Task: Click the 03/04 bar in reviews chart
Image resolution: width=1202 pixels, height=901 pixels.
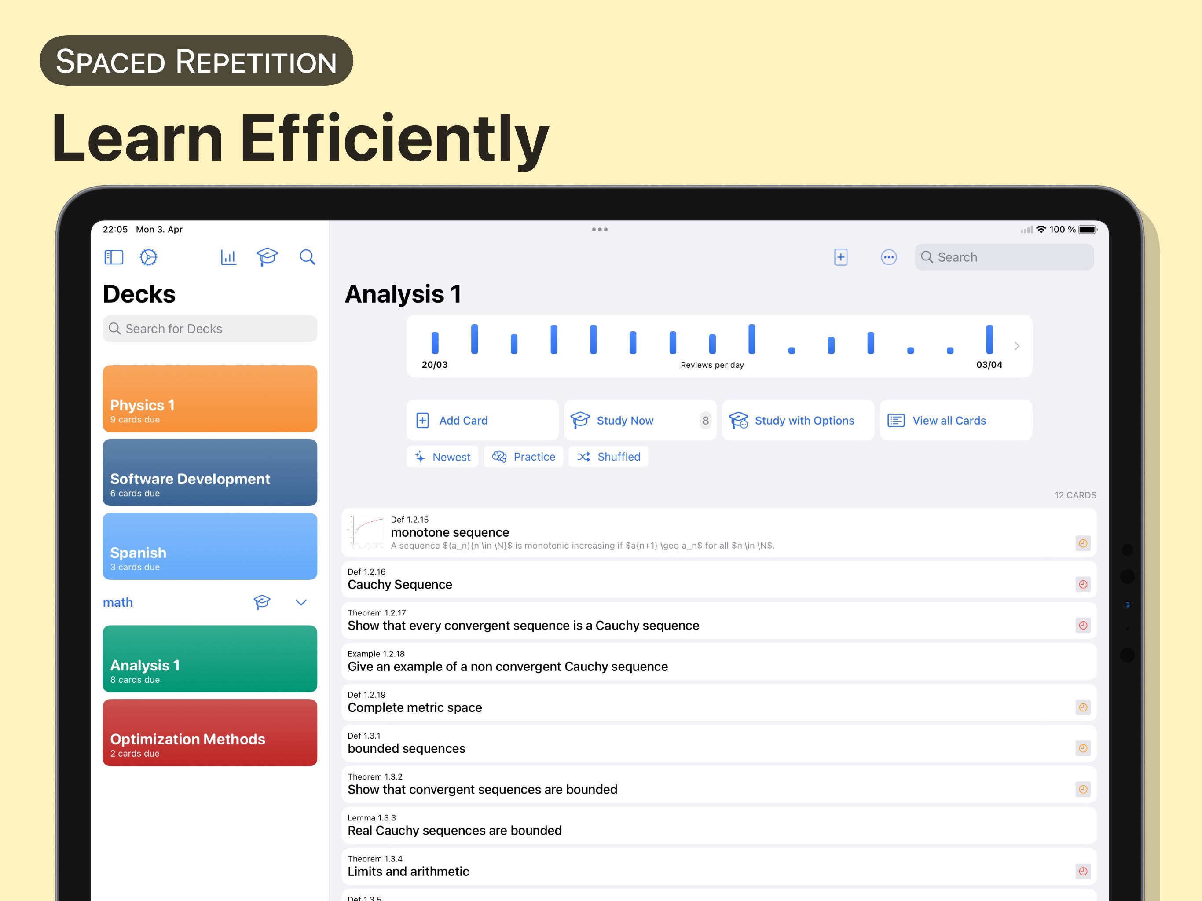Action: coord(989,340)
